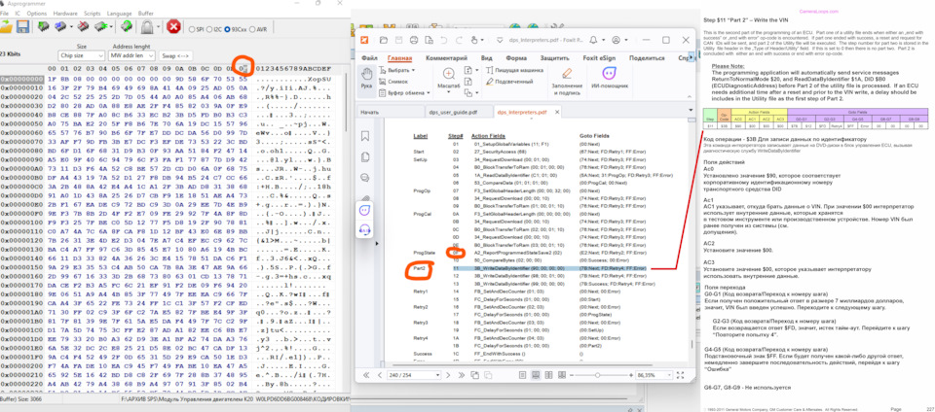Click the Read IC chip icon
The height and width of the screenshot is (412, 935).
tap(44, 26)
